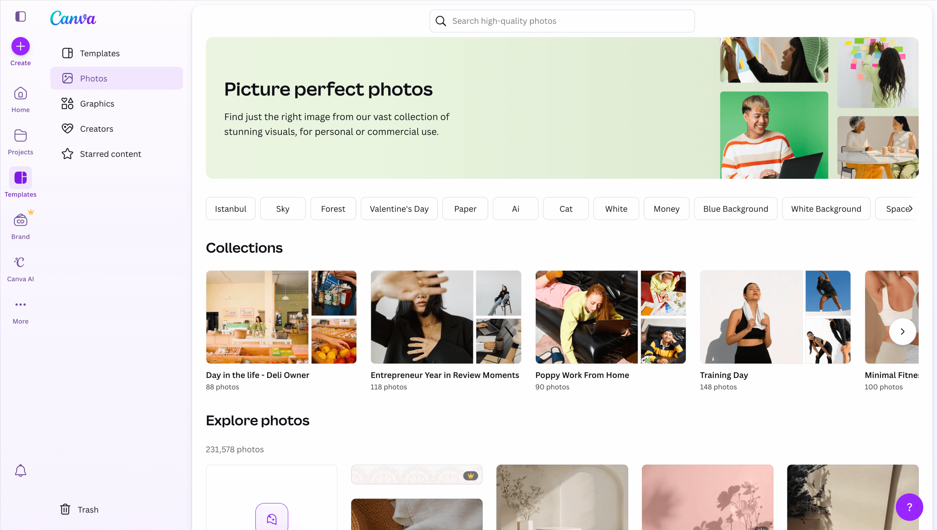Switch to the Graphics section
937x530 pixels.
click(x=97, y=104)
